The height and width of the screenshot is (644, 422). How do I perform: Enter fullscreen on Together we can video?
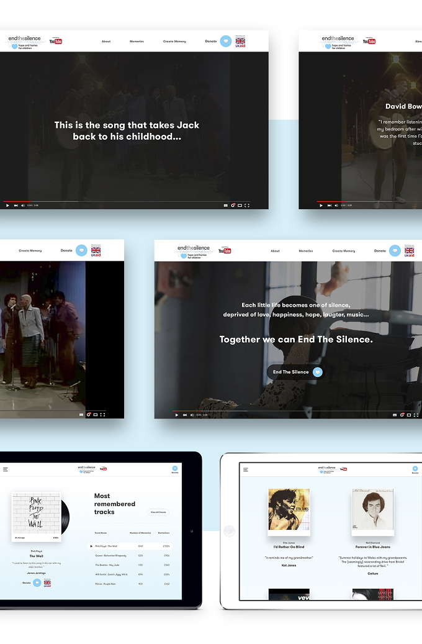click(x=416, y=415)
